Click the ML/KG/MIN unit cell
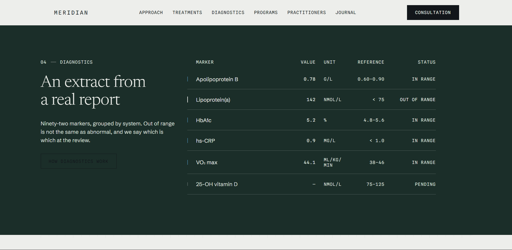 tap(333, 162)
